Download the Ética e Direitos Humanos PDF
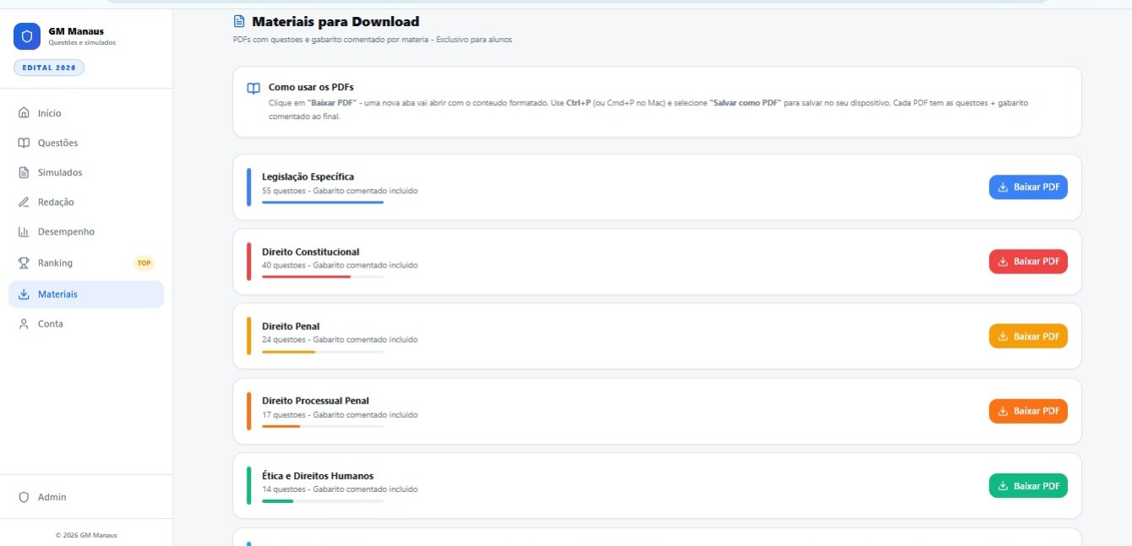 coord(1028,486)
